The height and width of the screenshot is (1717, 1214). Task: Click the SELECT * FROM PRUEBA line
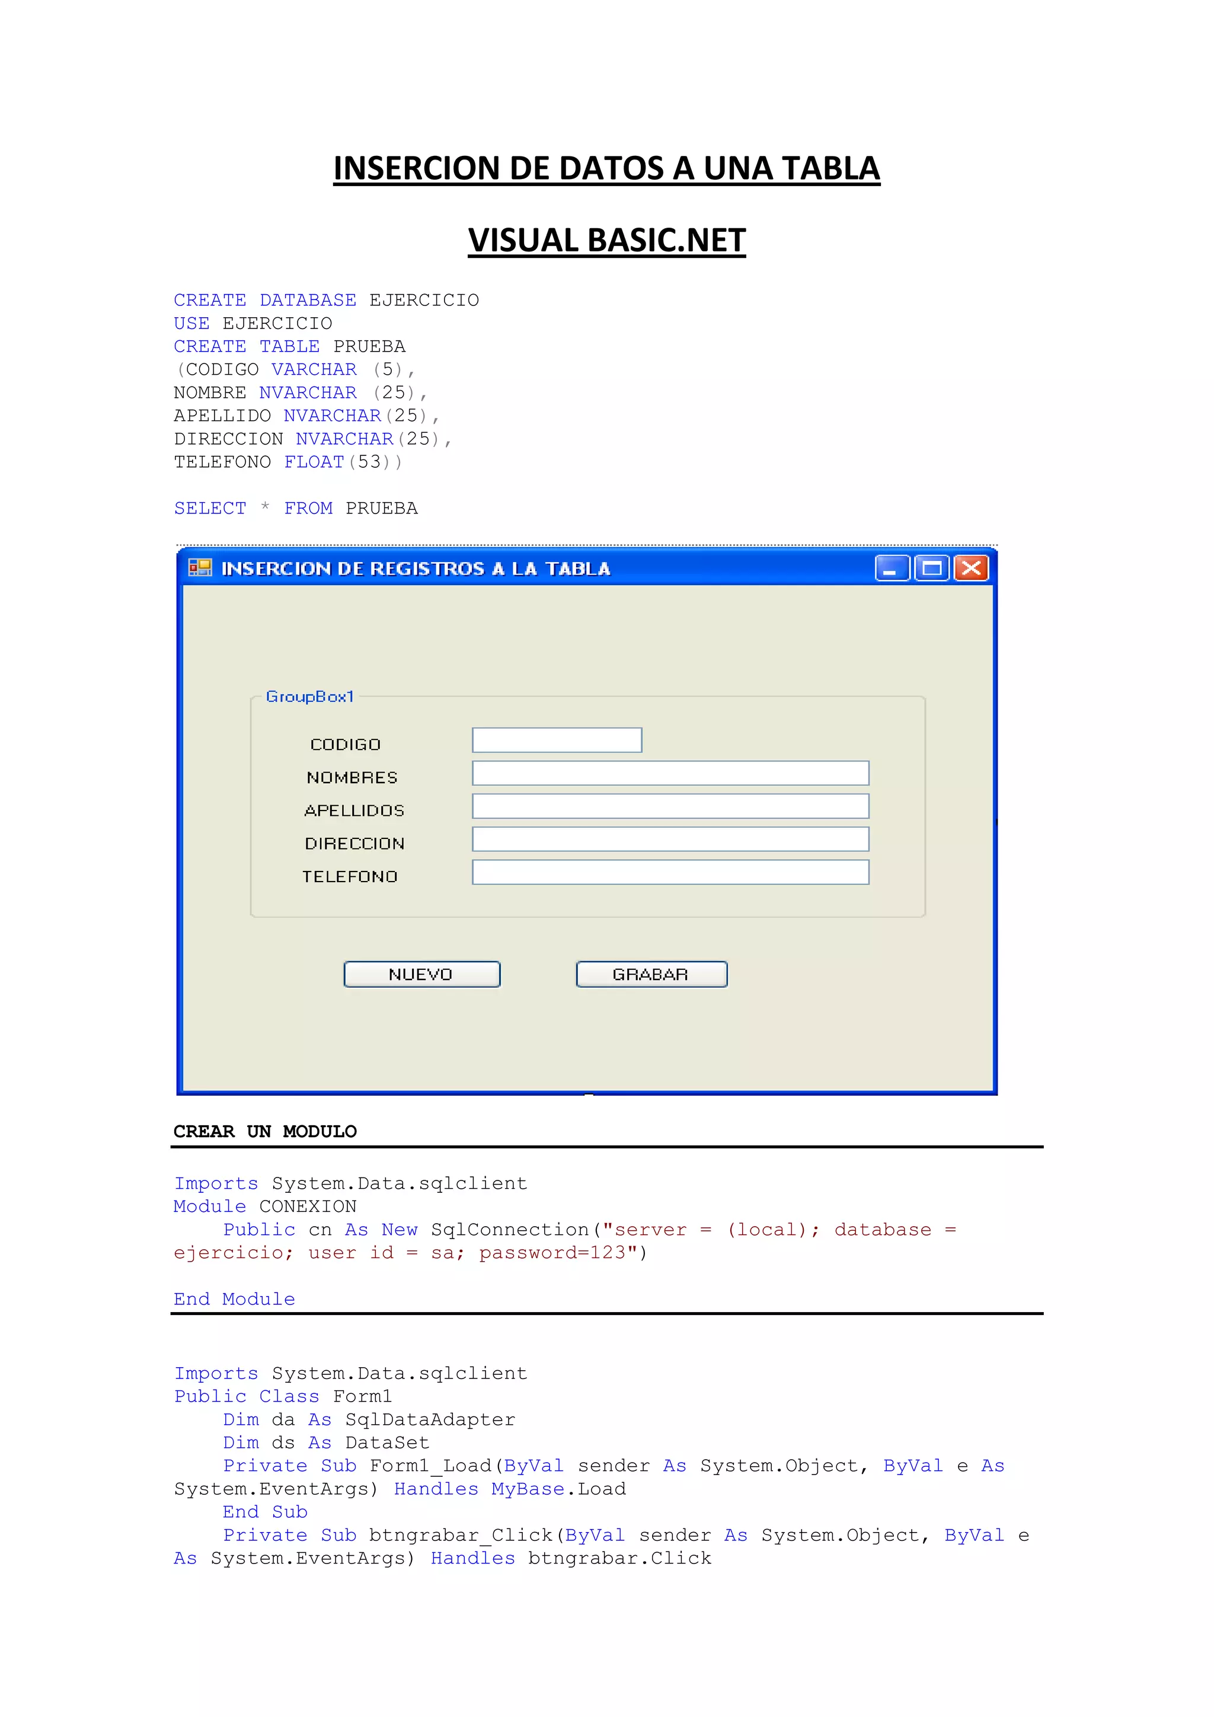[295, 509]
